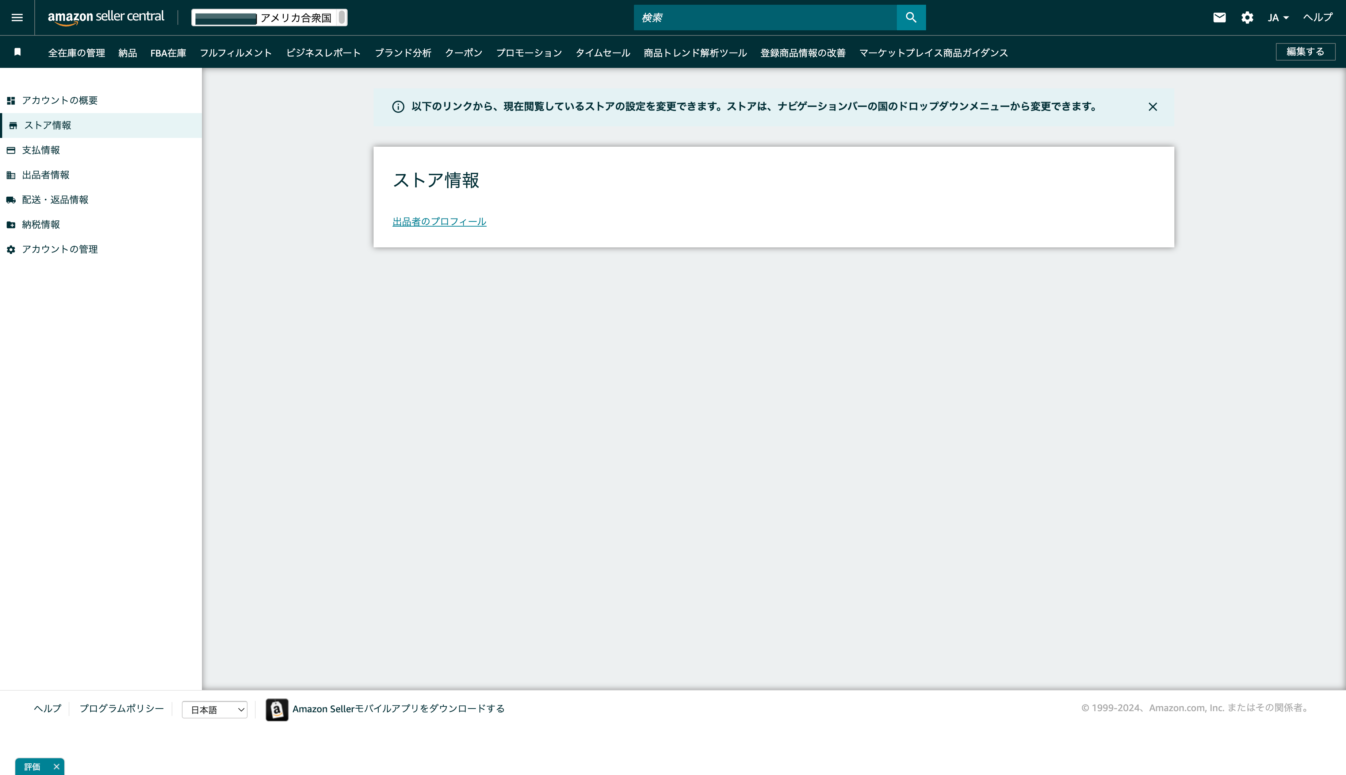Open ビジネスレポート menu item
Screen dimensions: 1346x775
[x=323, y=53]
